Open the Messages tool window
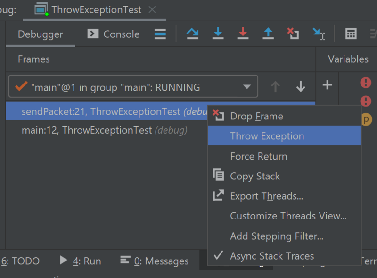Screen dimensions: 377x278 155,261
